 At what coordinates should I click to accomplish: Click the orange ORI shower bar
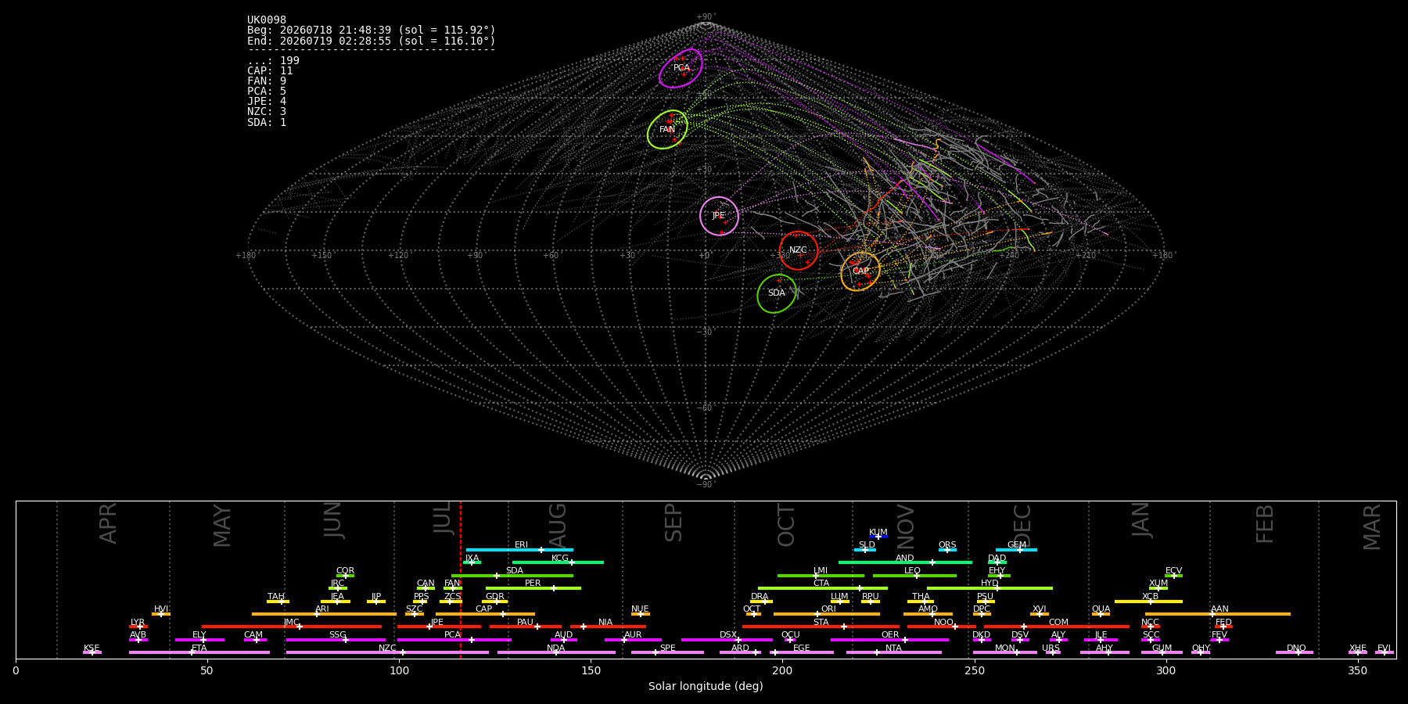click(x=827, y=614)
